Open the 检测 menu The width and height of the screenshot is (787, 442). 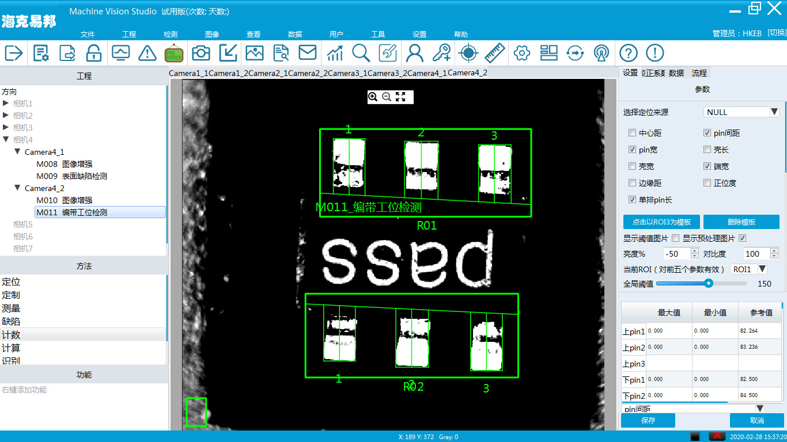pos(171,35)
